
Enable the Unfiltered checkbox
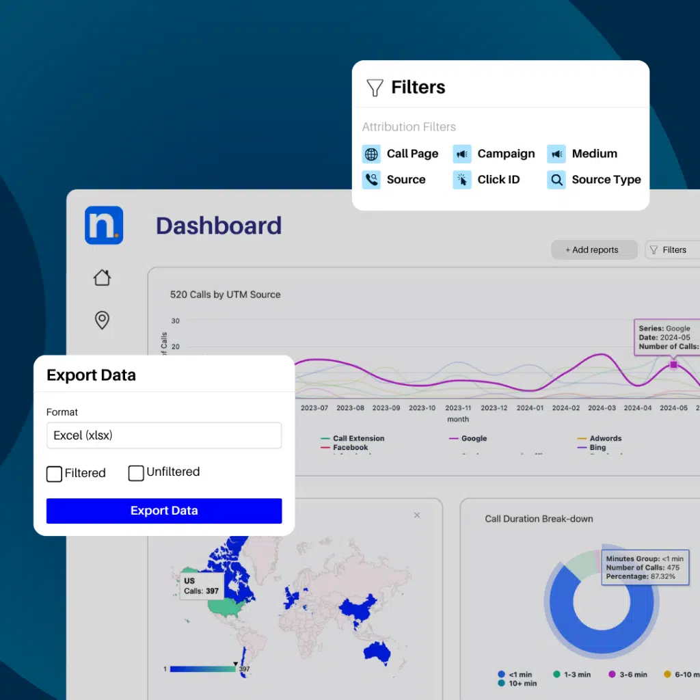pos(136,472)
